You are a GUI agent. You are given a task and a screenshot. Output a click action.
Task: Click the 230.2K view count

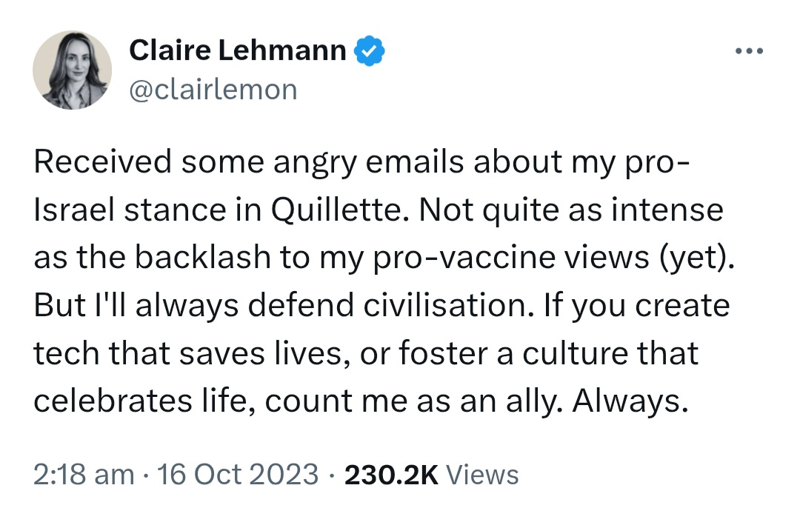[391, 475]
